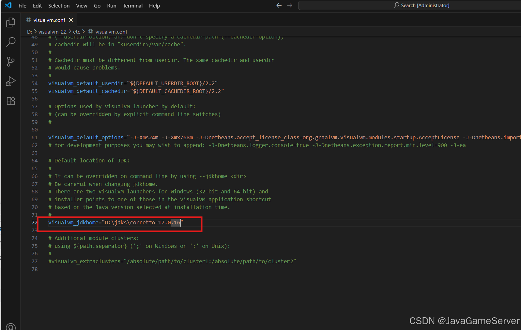Open the Edit menu

pos(37,6)
